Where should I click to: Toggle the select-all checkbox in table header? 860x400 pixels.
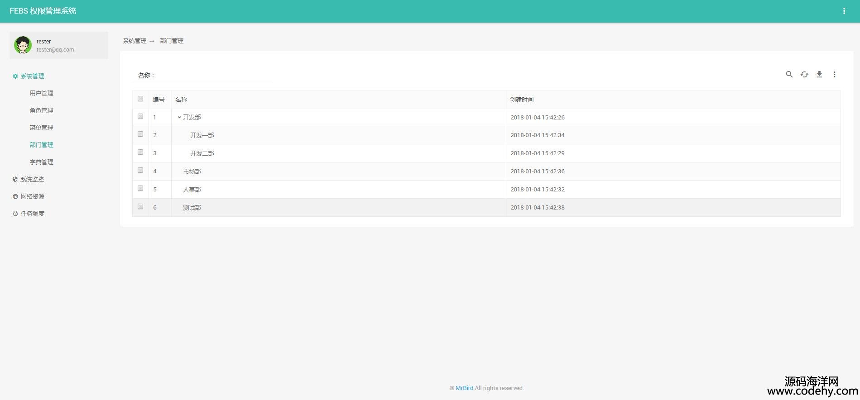click(140, 99)
